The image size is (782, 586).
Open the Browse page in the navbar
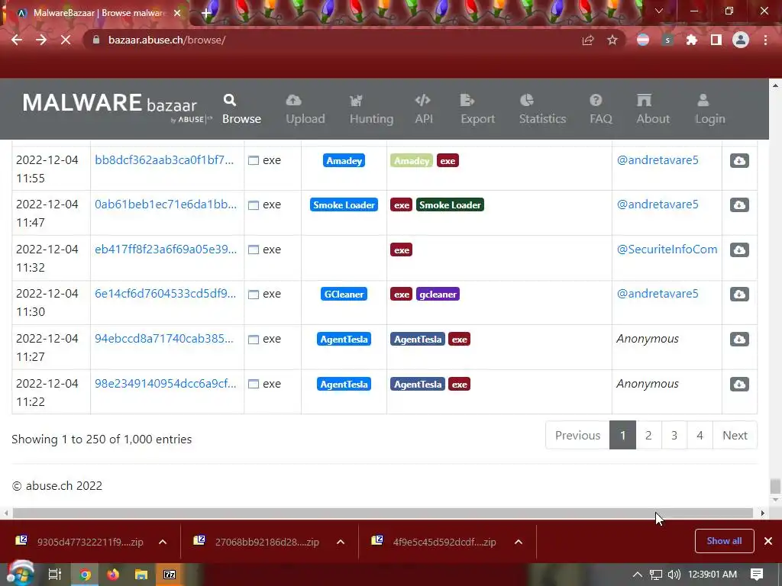pos(241,109)
